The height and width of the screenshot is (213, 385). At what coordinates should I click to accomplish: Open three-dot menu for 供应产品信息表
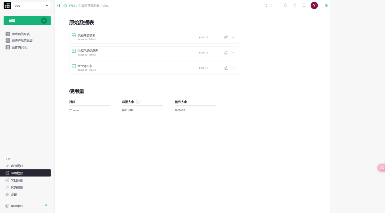[233, 53]
